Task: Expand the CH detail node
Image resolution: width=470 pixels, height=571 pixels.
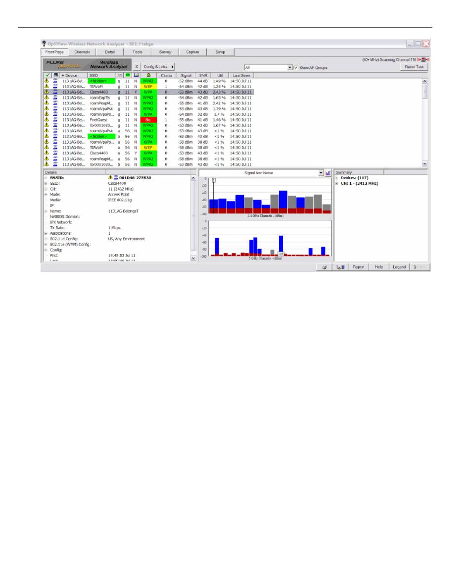Action: (46, 189)
